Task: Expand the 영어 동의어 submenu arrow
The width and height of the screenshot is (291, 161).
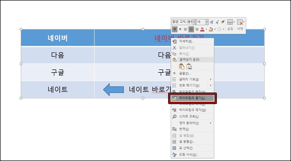Action: pyautogui.click(x=211, y=123)
